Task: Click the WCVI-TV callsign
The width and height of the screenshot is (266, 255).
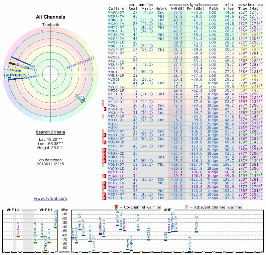Action: [116, 135]
